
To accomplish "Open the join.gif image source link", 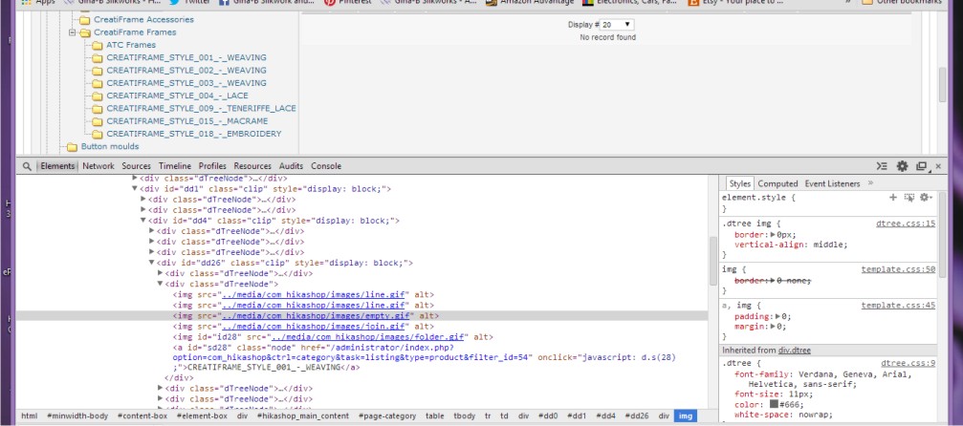I will point(314,327).
